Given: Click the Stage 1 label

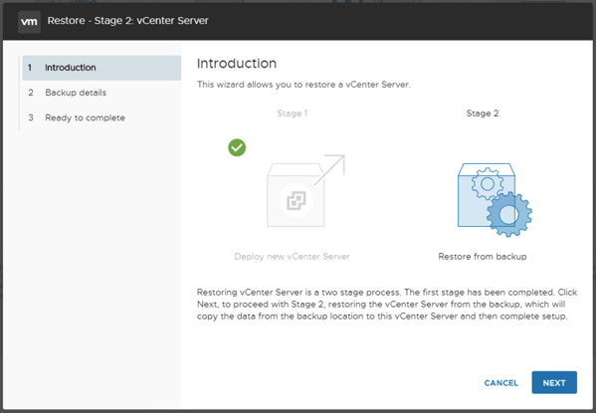Looking at the screenshot, I should point(292,113).
